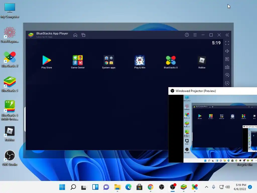Go to BlueStacks home screen icon
Screen dimensions: 257x193
click(x=75, y=35)
